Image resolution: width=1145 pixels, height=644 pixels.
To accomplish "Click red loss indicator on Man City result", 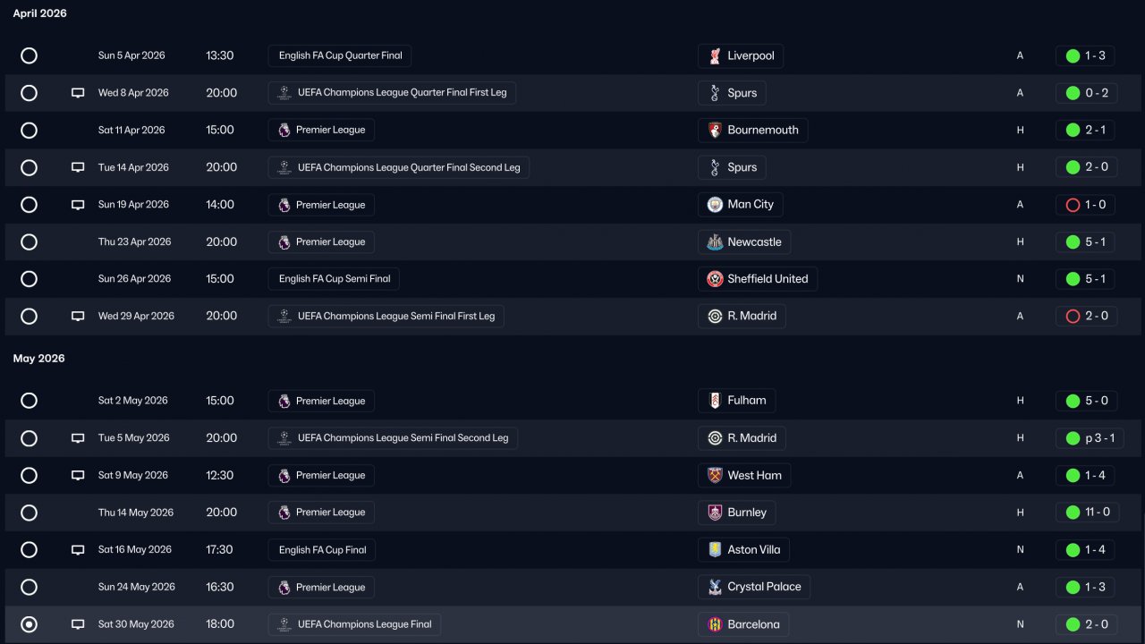I will coord(1073,205).
